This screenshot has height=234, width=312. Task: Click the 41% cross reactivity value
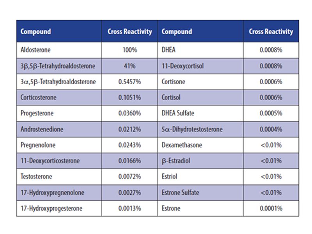(129, 66)
